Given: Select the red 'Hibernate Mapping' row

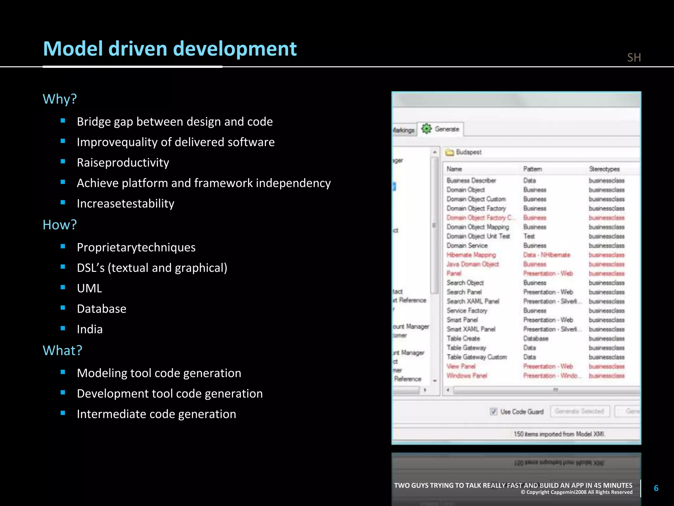Looking at the screenshot, I should 535,255.
